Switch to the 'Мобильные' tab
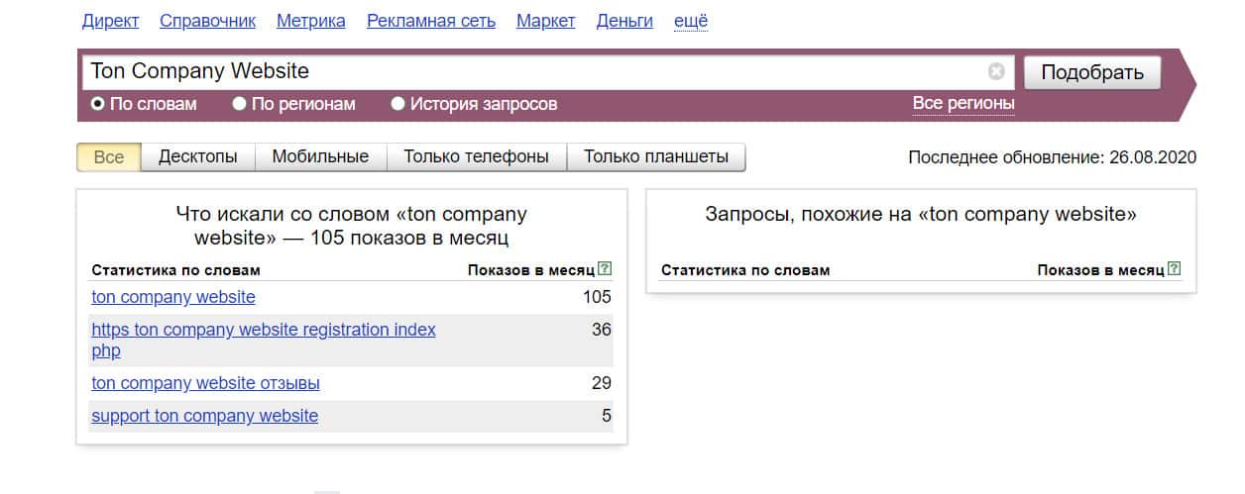The height and width of the screenshot is (494, 1245). click(x=320, y=156)
